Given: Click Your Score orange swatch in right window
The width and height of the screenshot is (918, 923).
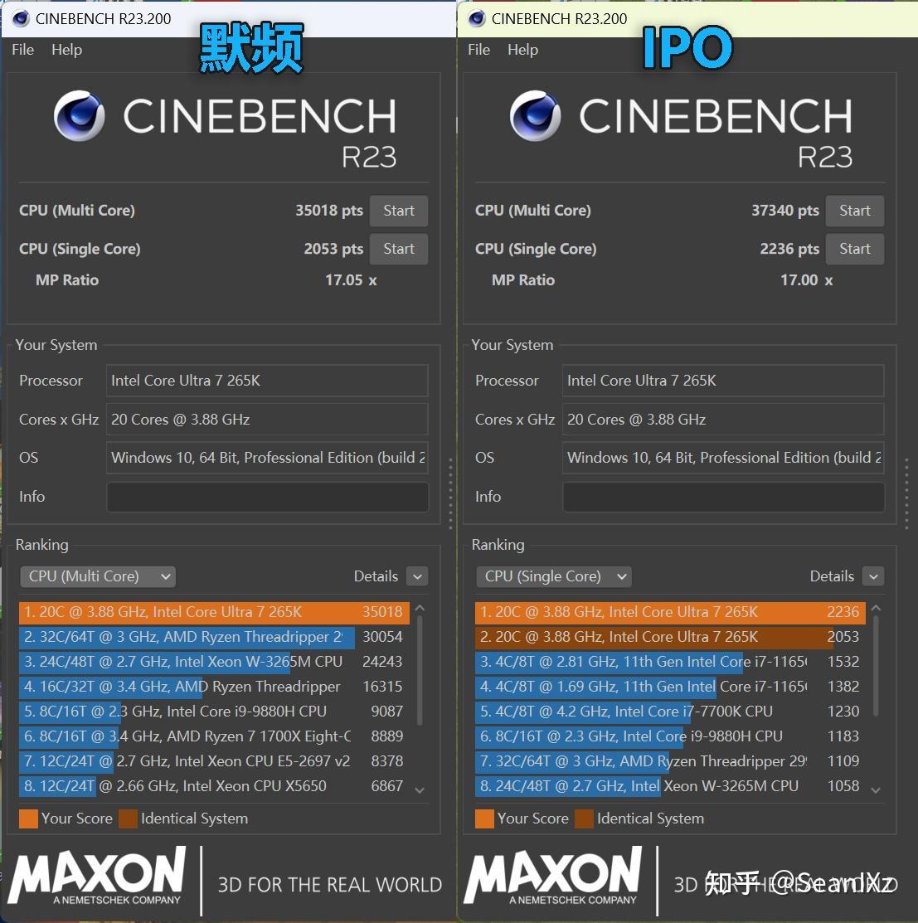Looking at the screenshot, I should [484, 819].
